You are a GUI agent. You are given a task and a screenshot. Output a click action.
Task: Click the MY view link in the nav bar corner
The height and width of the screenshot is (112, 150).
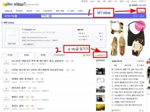point(141,11)
